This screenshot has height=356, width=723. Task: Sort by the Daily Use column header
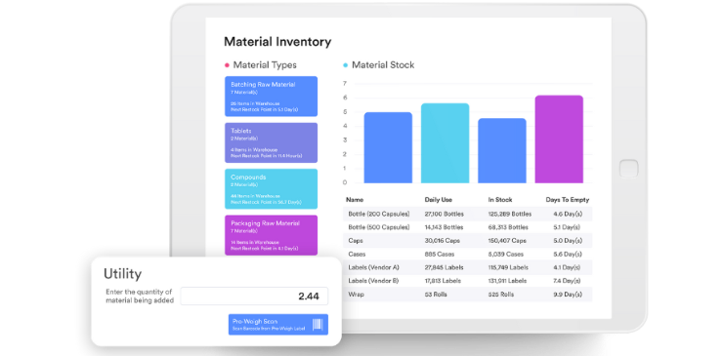coord(438,200)
